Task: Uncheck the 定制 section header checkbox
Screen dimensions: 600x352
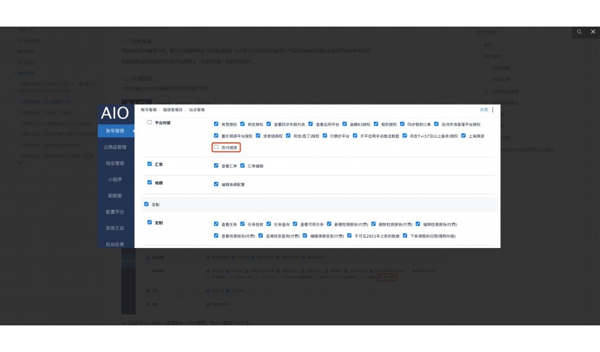Action: pos(146,204)
